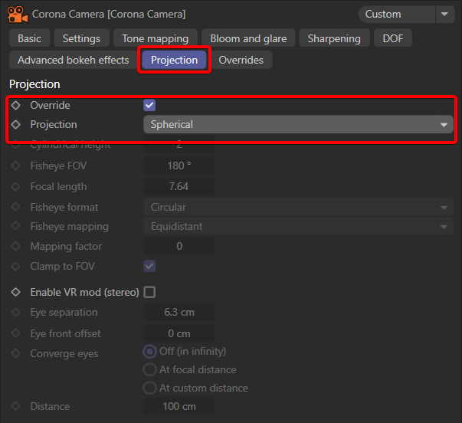Toggle the Clamp to FOV checkbox
The width and height of the screenshot is (462, 423).
click(x=149, y=266)
